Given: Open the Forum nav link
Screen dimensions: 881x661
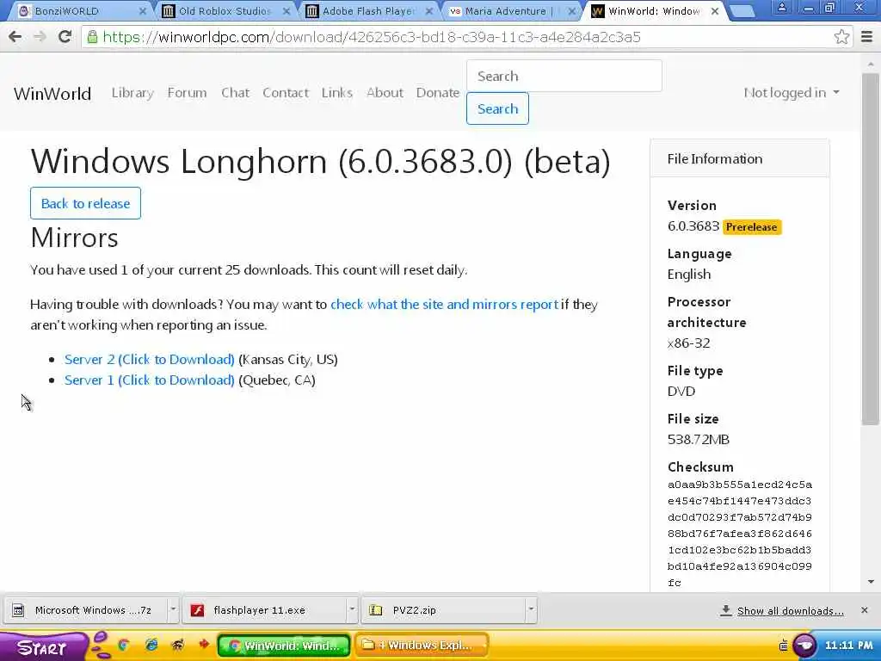Looking at the screenshot, I should [187, 93].
